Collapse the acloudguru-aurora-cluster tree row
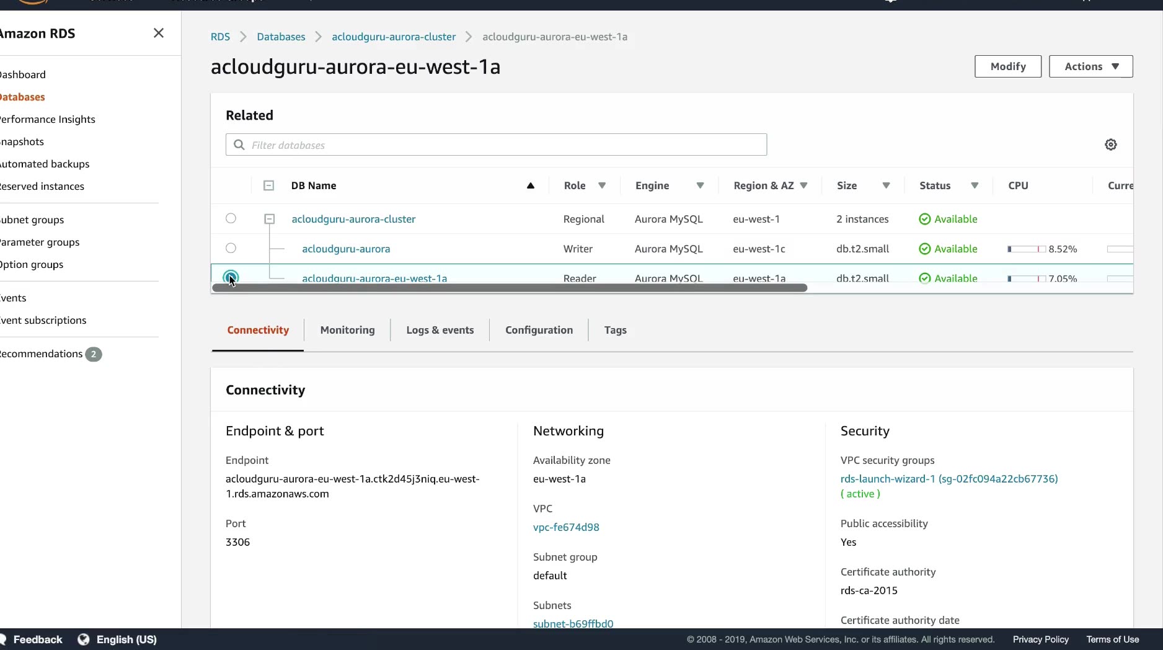Viewport: 1163px width, 650px height. point(269,219)
